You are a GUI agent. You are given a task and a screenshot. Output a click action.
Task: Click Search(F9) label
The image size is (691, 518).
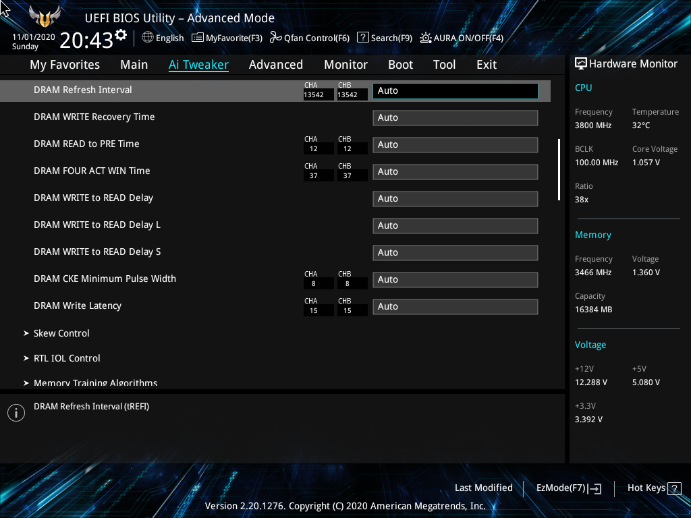(391, 38)
